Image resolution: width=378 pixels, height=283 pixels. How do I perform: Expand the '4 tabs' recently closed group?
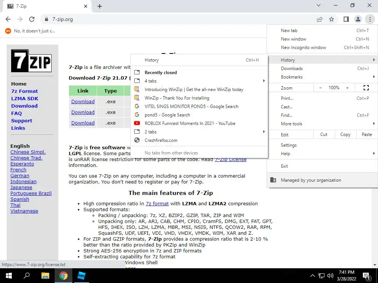coord(199,81)
